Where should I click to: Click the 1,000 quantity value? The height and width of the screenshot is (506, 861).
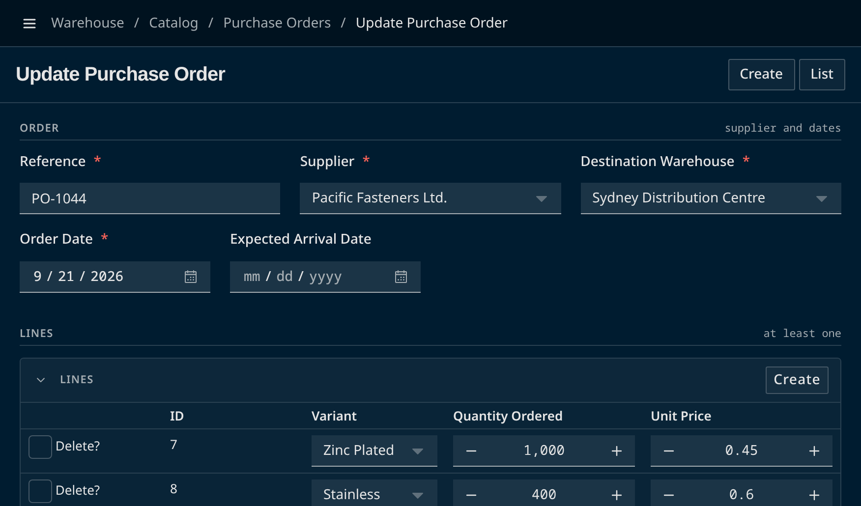[544, 450]
